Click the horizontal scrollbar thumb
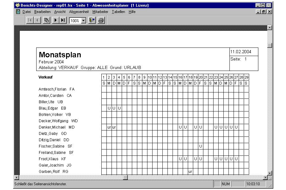This screenshot has height=190, width=286. point(125,177)
